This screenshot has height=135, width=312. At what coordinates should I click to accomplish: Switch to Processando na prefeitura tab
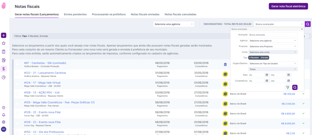109,15
